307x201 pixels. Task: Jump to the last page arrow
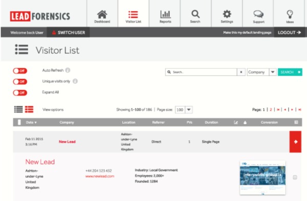tap(299, 109)
